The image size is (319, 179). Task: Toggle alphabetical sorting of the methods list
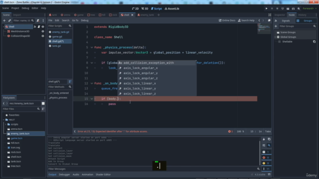point(70,82)
